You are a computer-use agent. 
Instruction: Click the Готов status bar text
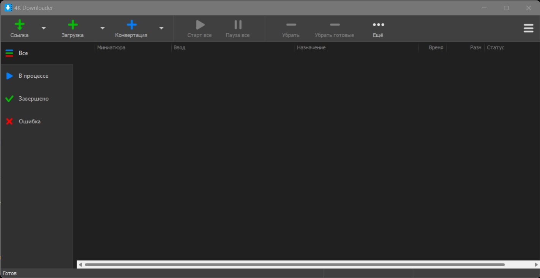coord(9,273)
